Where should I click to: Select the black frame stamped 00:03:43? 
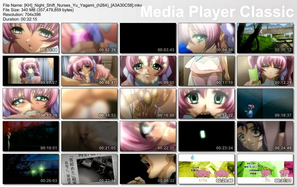pos(148,38)
